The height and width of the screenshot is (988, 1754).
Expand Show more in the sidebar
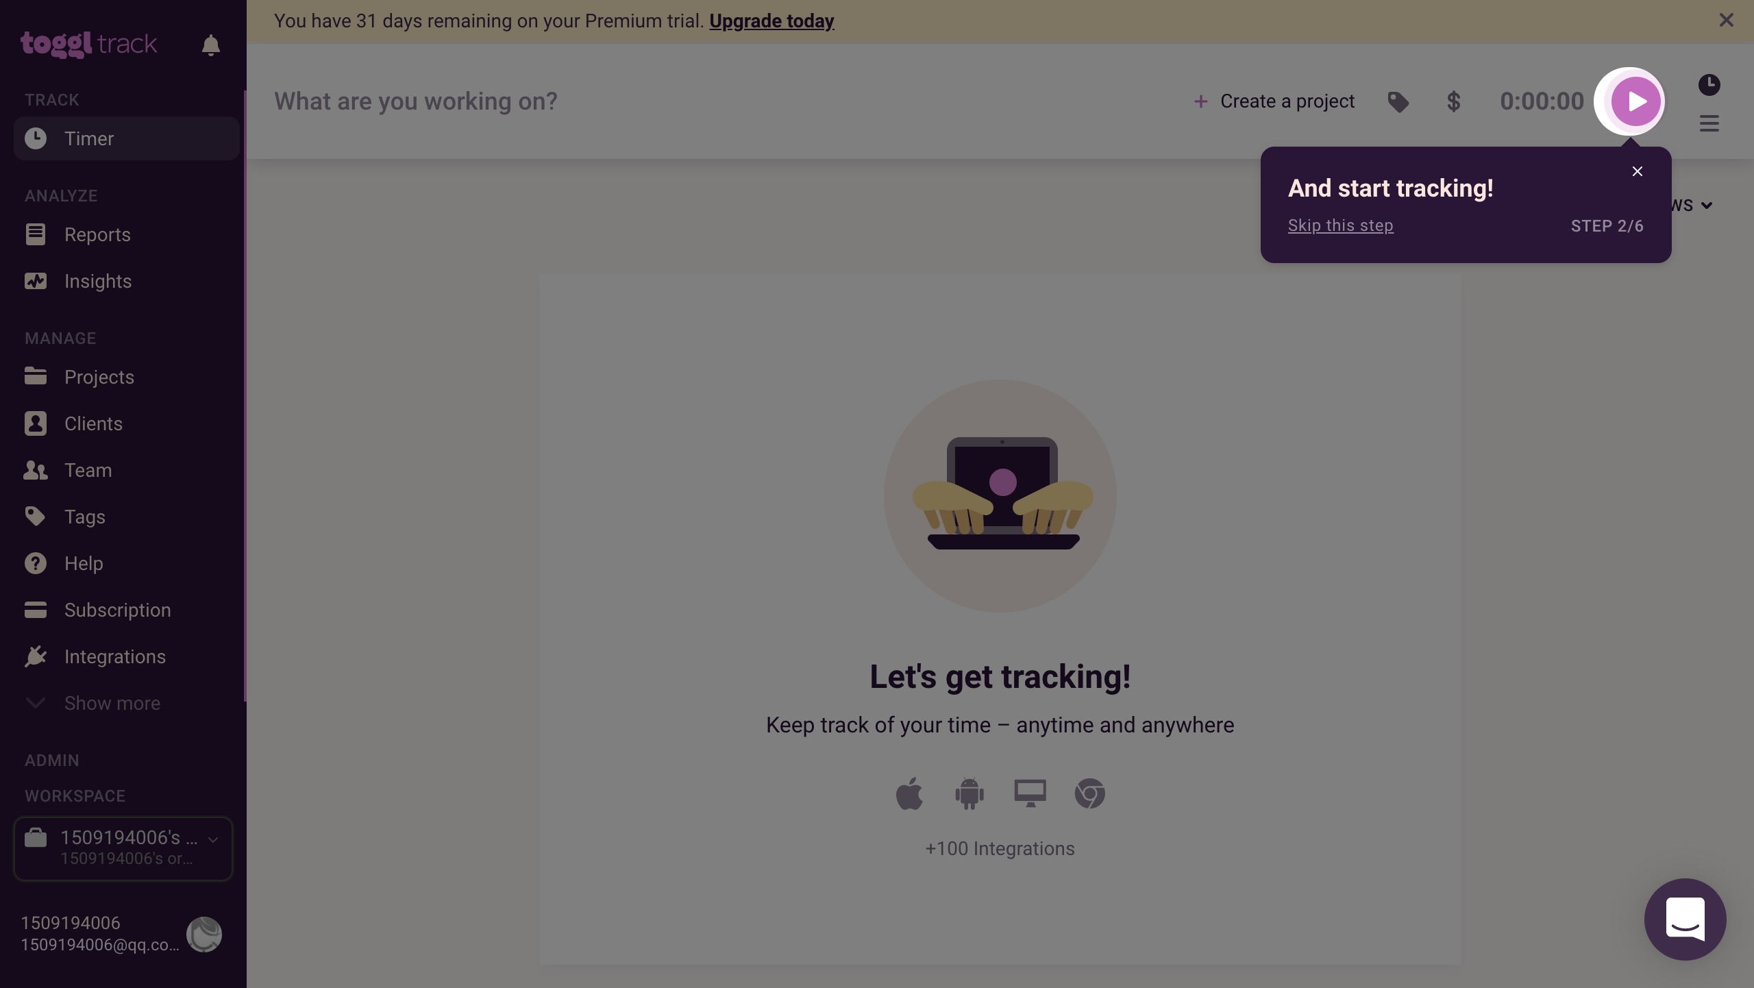(112, 703)
